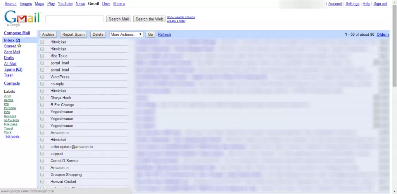The image size is (397, 194).
Task: Open the softwares label
Action: 11,120
